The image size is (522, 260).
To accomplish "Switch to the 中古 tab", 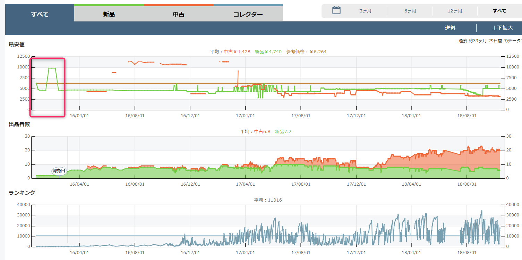I will (178, 14).
